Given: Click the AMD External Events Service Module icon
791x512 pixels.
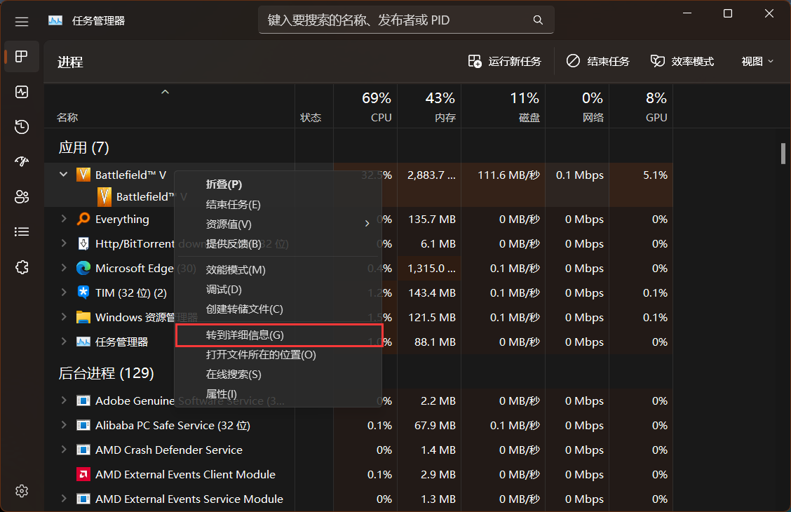Looking at the screenshot, I should coord(83,499).
